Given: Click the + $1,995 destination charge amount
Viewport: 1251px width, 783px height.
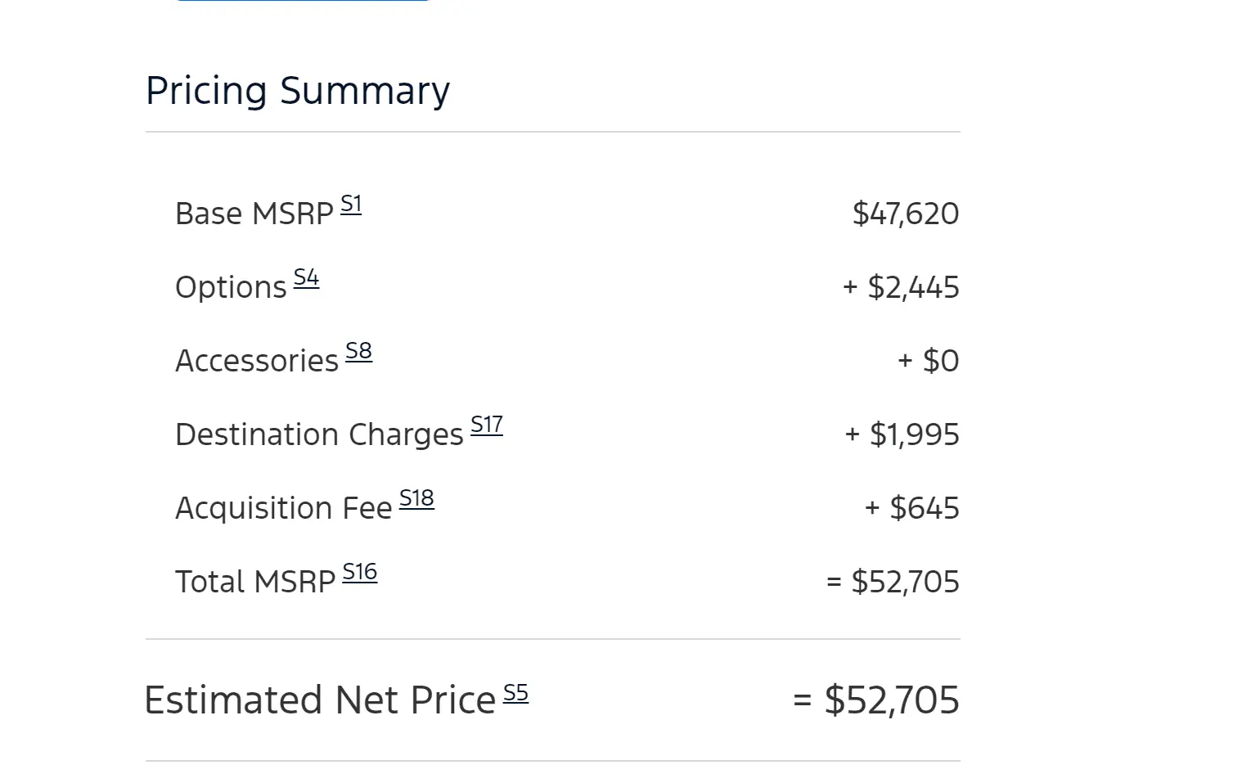Looking at the screenshot, I should 902,435.
